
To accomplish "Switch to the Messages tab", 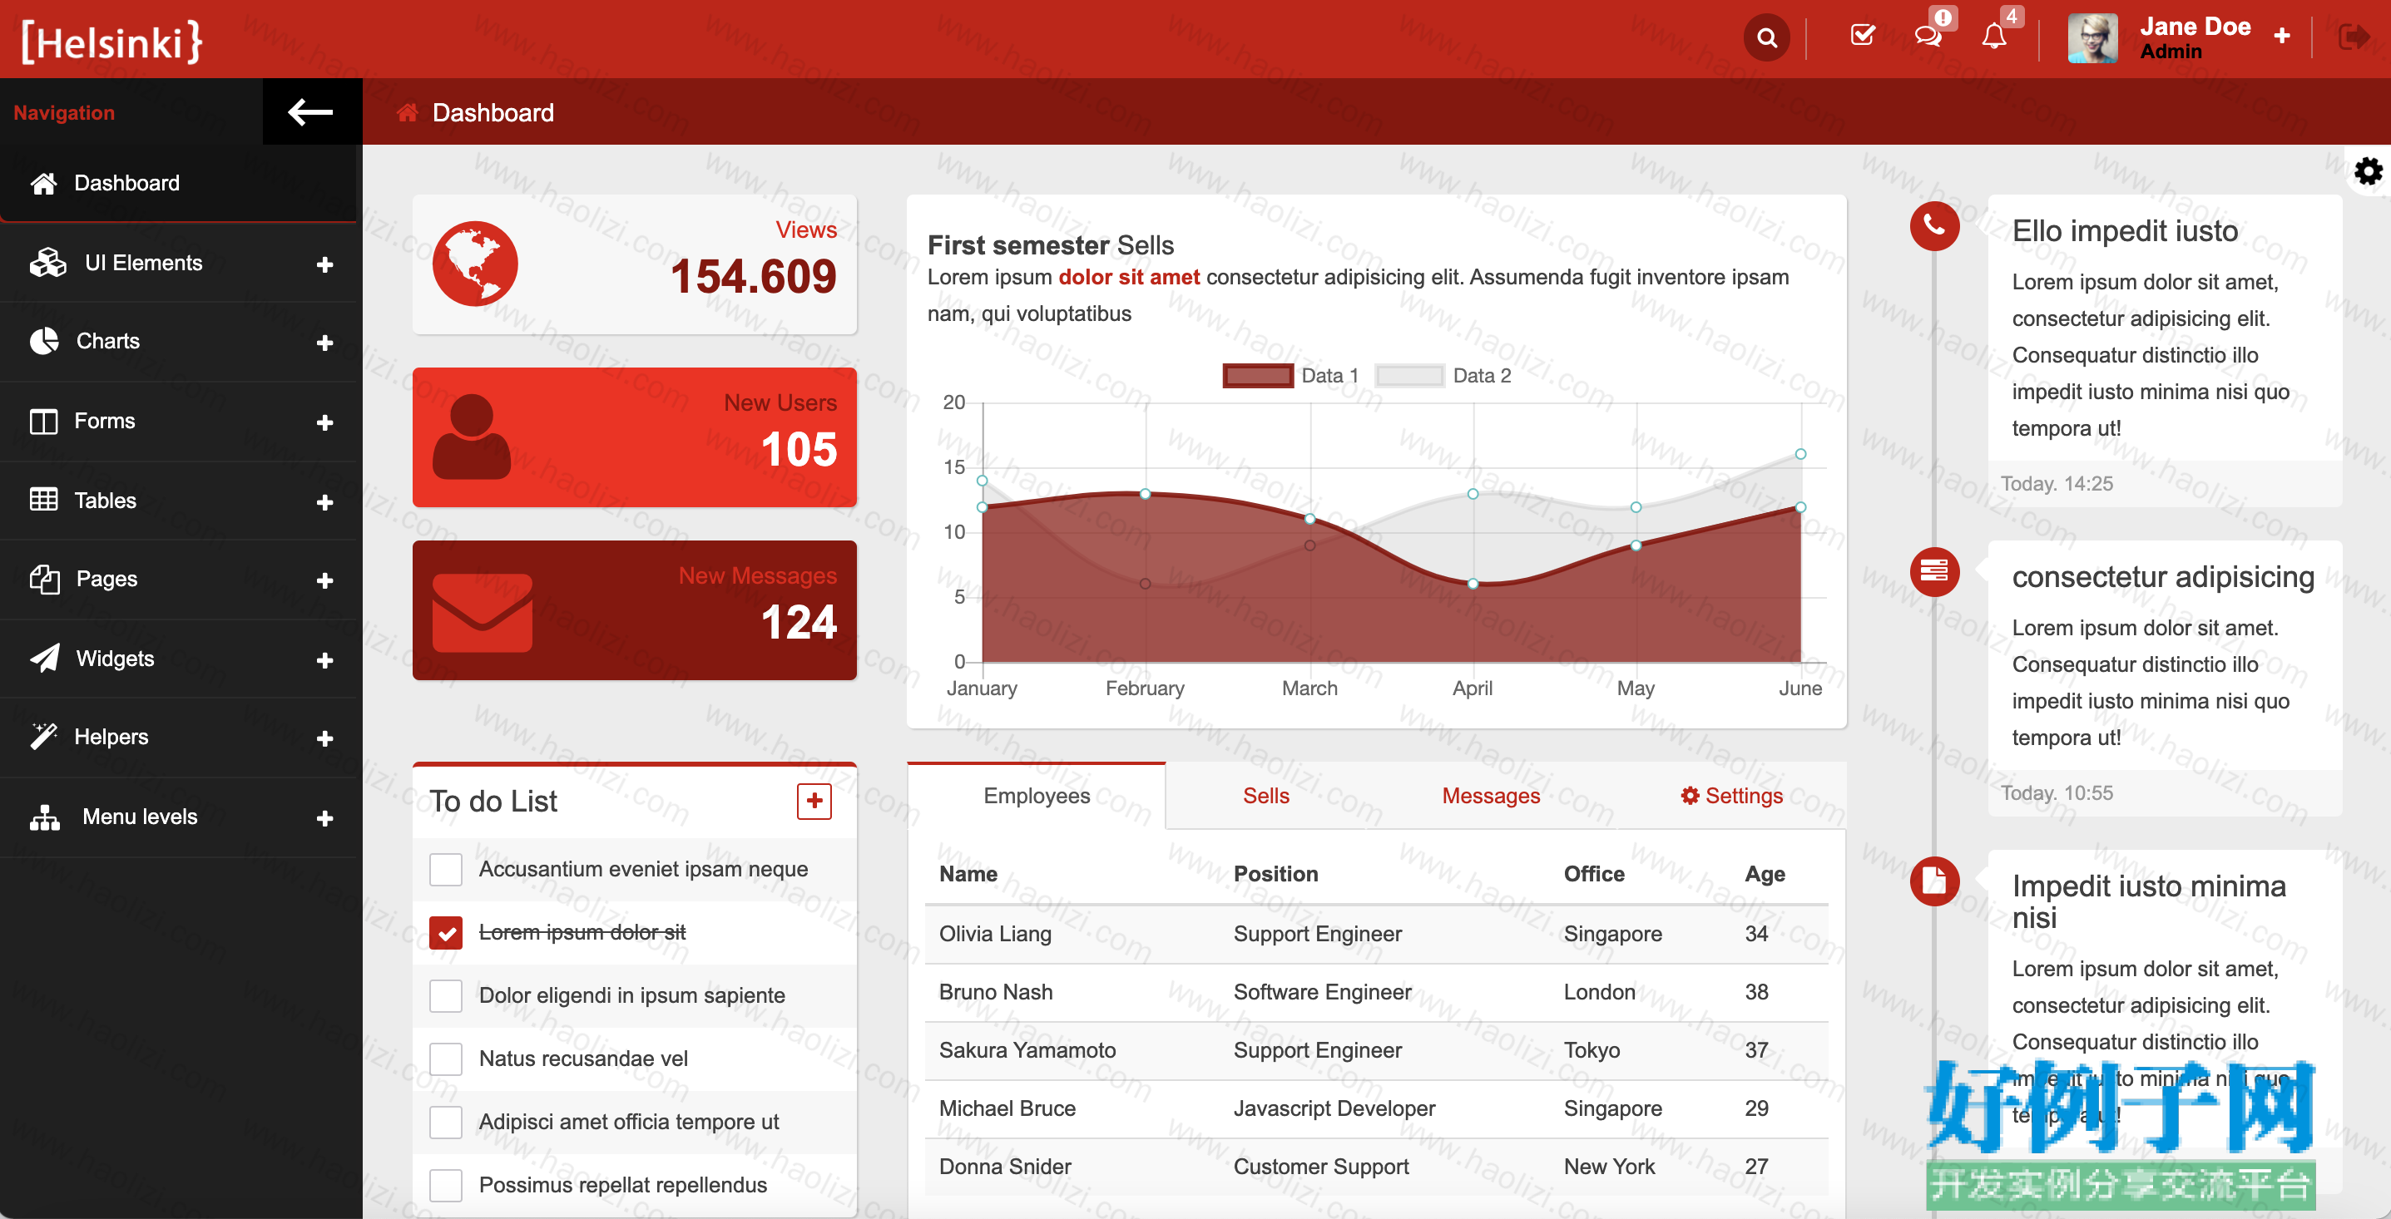I will coord(1491,796).
